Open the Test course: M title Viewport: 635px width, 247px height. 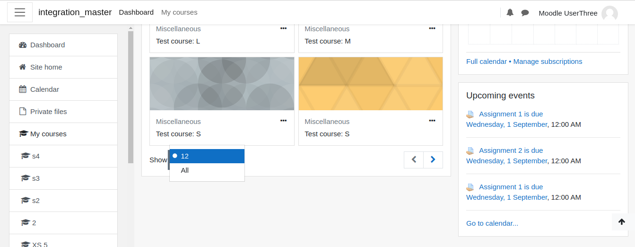328,41
